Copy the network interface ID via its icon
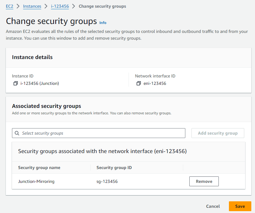Viewport: 255px width, 213px height. [139, 83]
